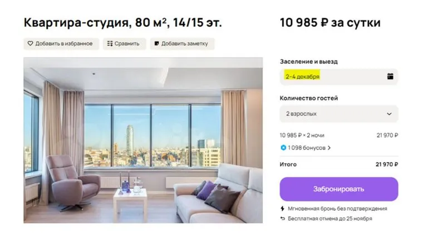Image resolution: width=423 pixels, height=237 pixels.
Task: Click the Мгновенная бронь без подтверждения text
Action: [337, 209]
